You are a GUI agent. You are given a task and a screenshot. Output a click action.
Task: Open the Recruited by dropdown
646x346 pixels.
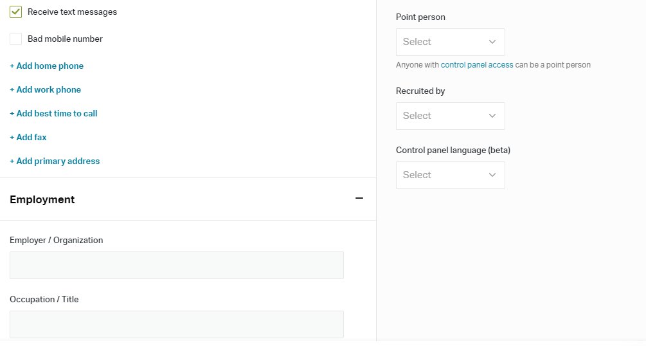pyautogui.click(x=451, y=116)
